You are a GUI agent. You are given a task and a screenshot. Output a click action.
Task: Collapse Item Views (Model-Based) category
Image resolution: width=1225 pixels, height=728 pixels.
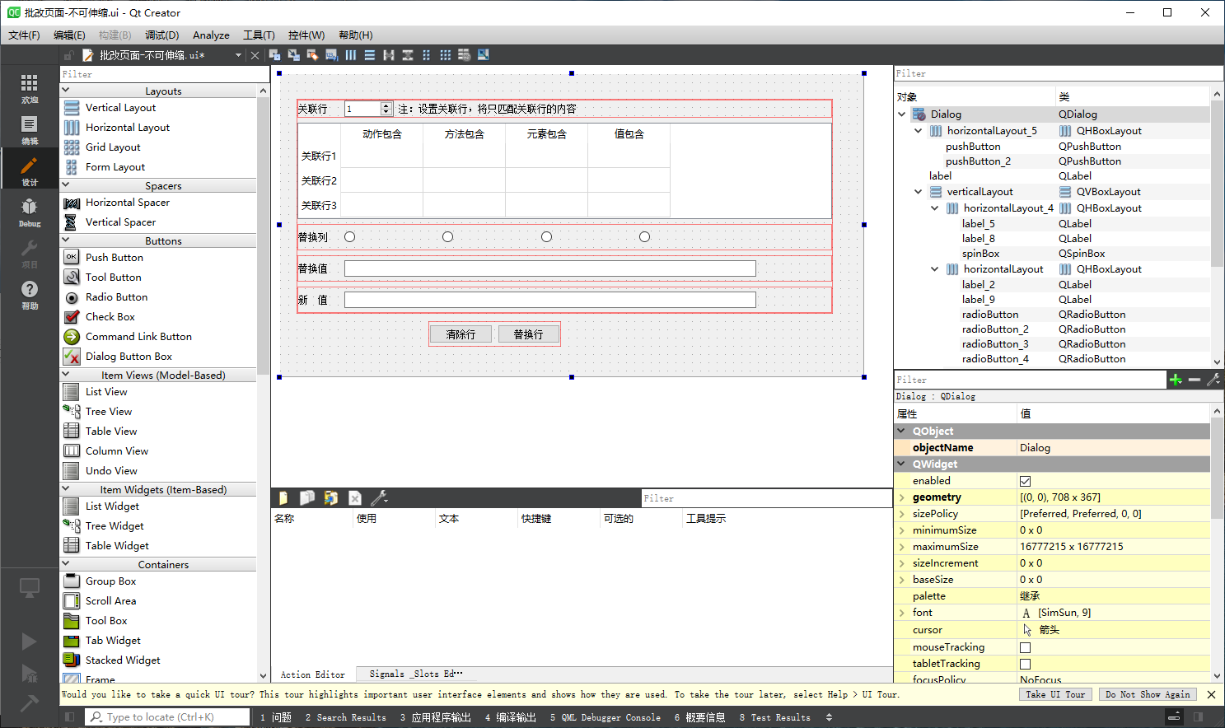(66, 375)
